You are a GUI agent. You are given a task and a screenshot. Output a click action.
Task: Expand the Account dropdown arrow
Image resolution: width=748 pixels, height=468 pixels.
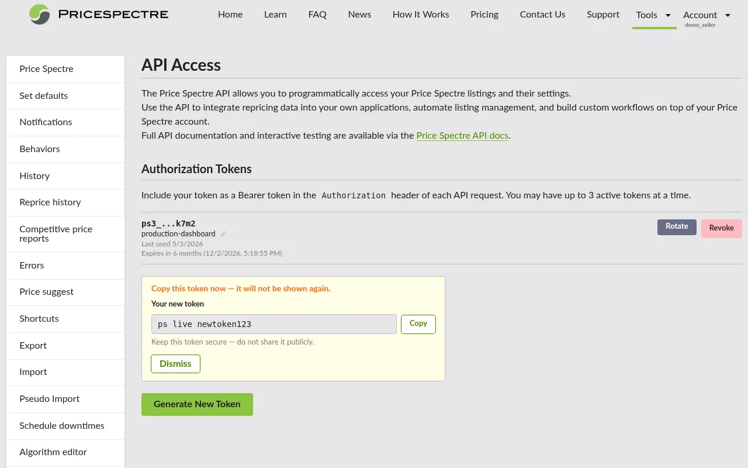(728, 15)
